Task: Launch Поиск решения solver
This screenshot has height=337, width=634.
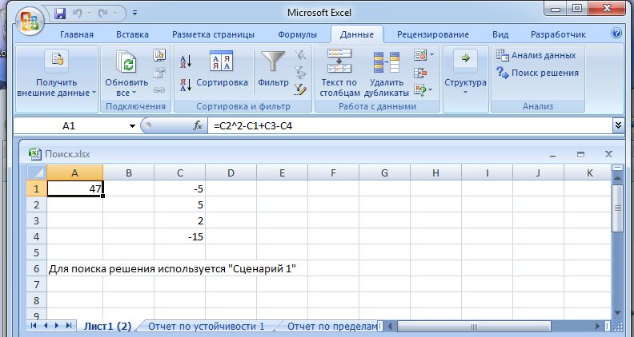Action: pos(537,73)
